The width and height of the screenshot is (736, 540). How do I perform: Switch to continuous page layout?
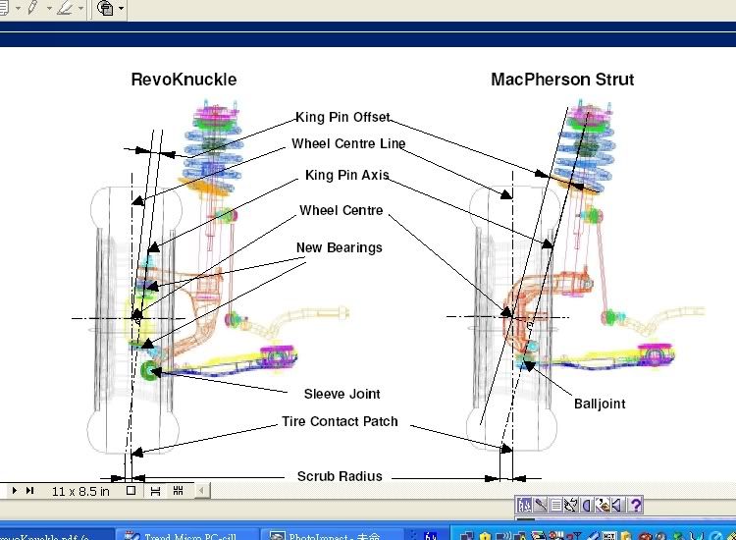155,491
